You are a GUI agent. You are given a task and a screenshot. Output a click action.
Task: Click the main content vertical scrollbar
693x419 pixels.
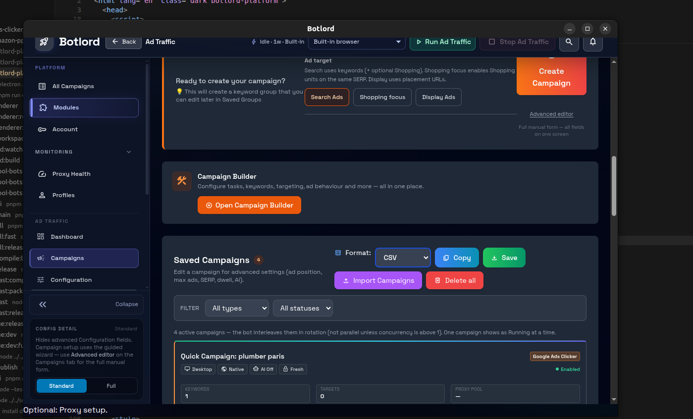tap(614, 186)
